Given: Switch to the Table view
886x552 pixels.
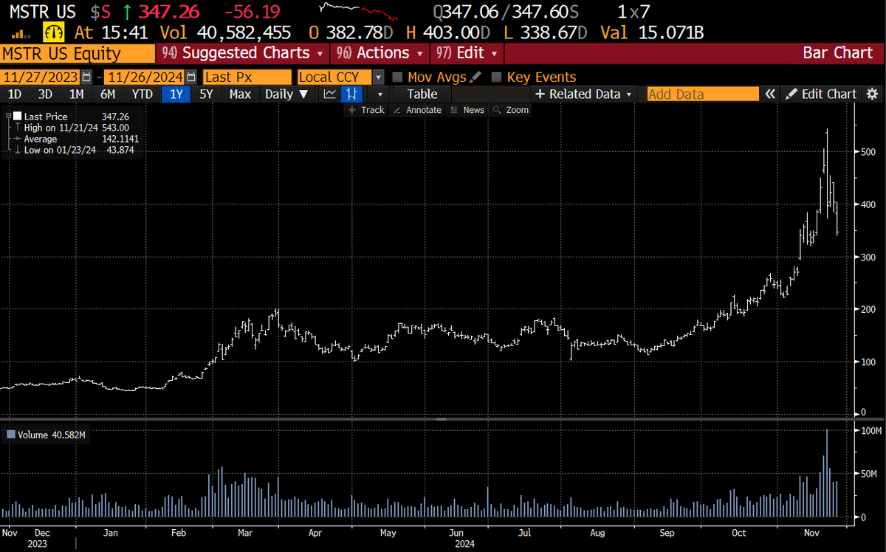Looking at the screenshot, I should click(422, 94).
